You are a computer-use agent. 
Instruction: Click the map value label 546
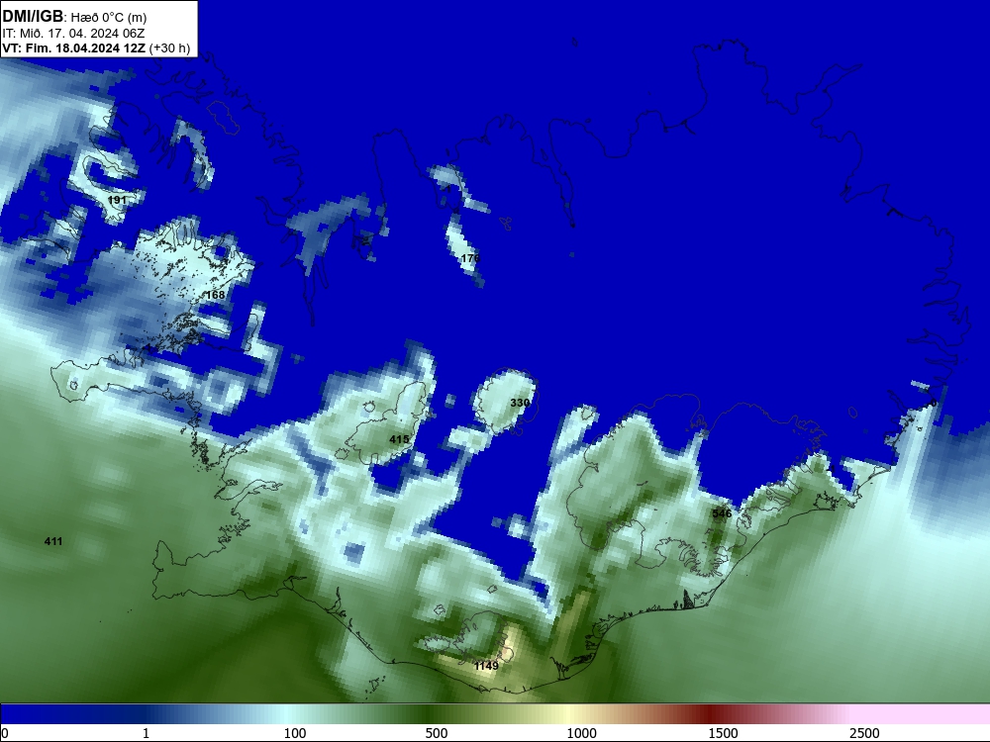[722, 512]
